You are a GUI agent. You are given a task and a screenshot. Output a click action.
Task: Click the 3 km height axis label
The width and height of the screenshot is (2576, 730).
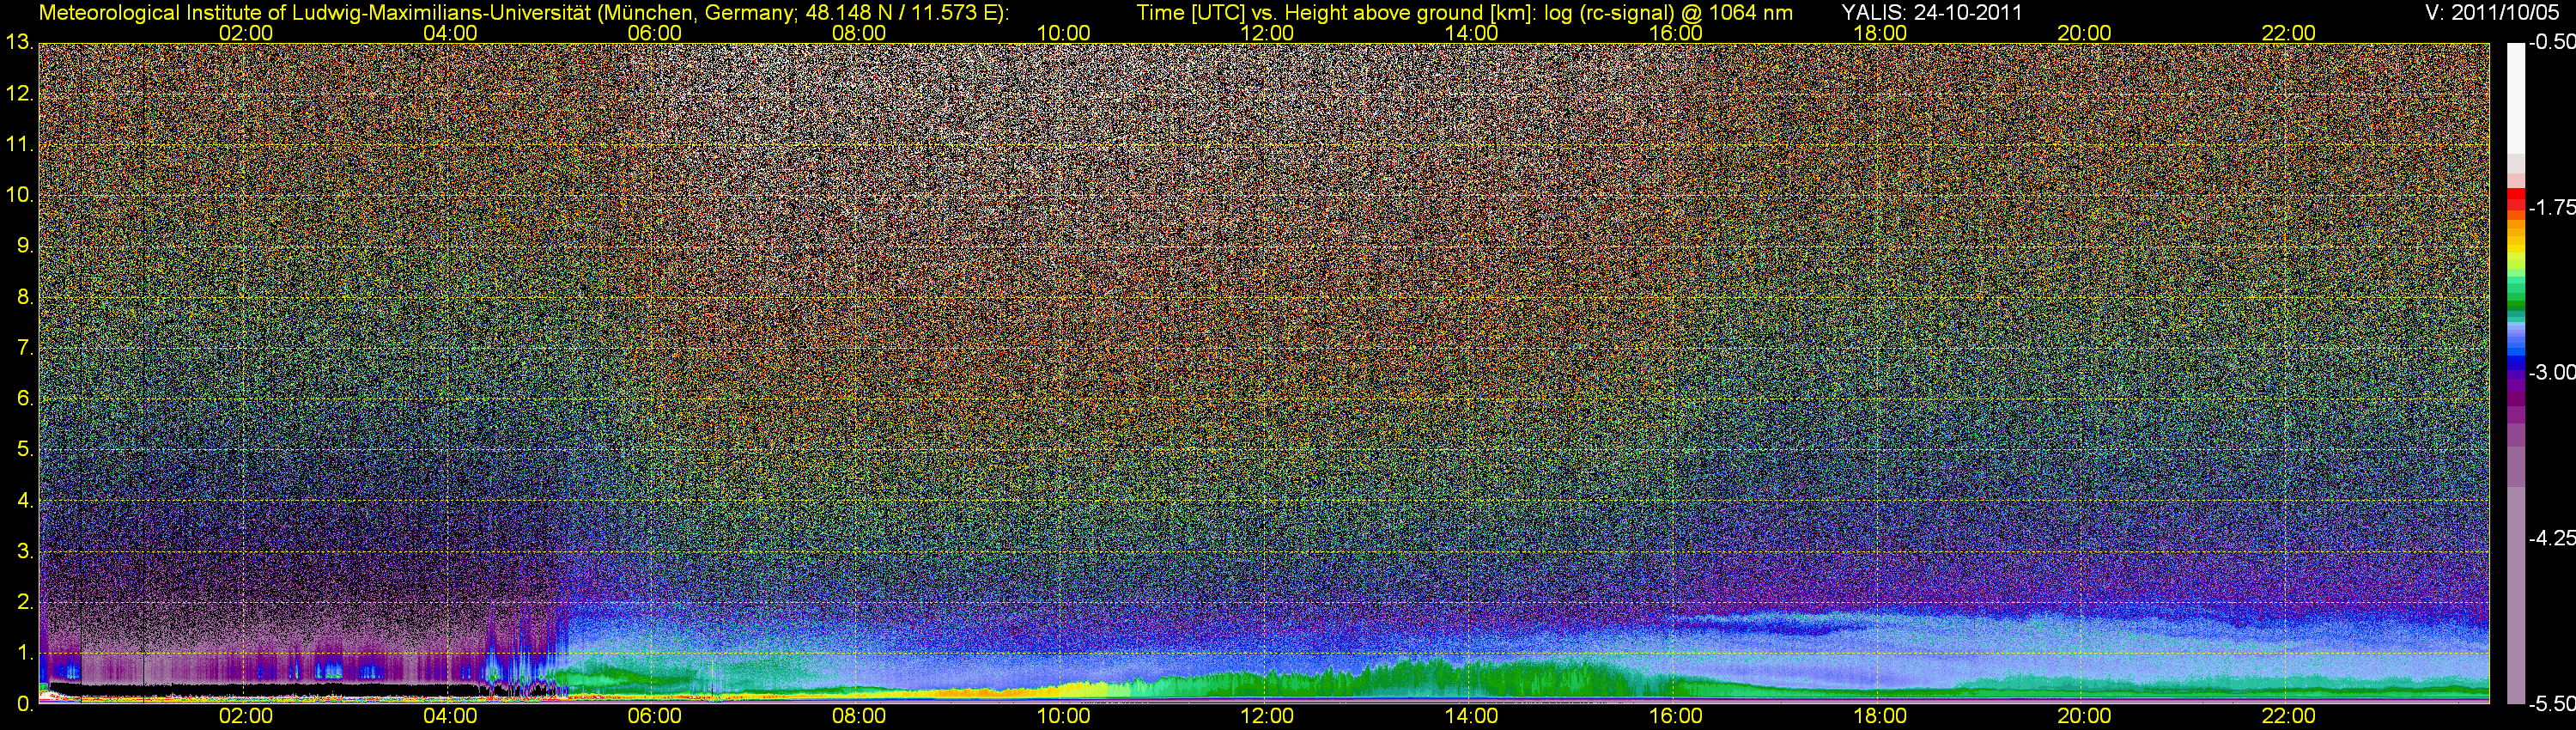25,552
